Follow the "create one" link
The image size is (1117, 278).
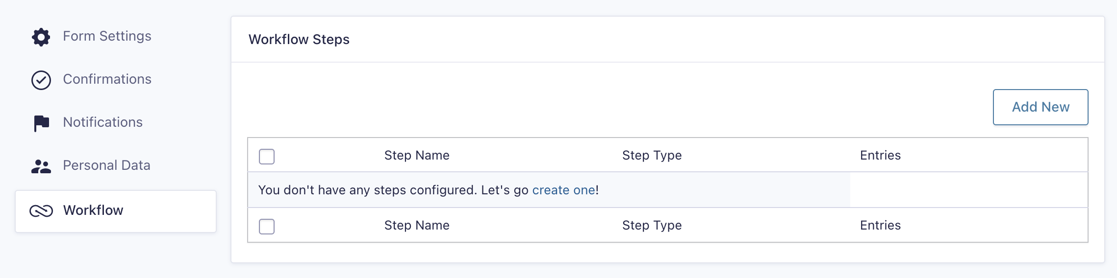point(563,190)
